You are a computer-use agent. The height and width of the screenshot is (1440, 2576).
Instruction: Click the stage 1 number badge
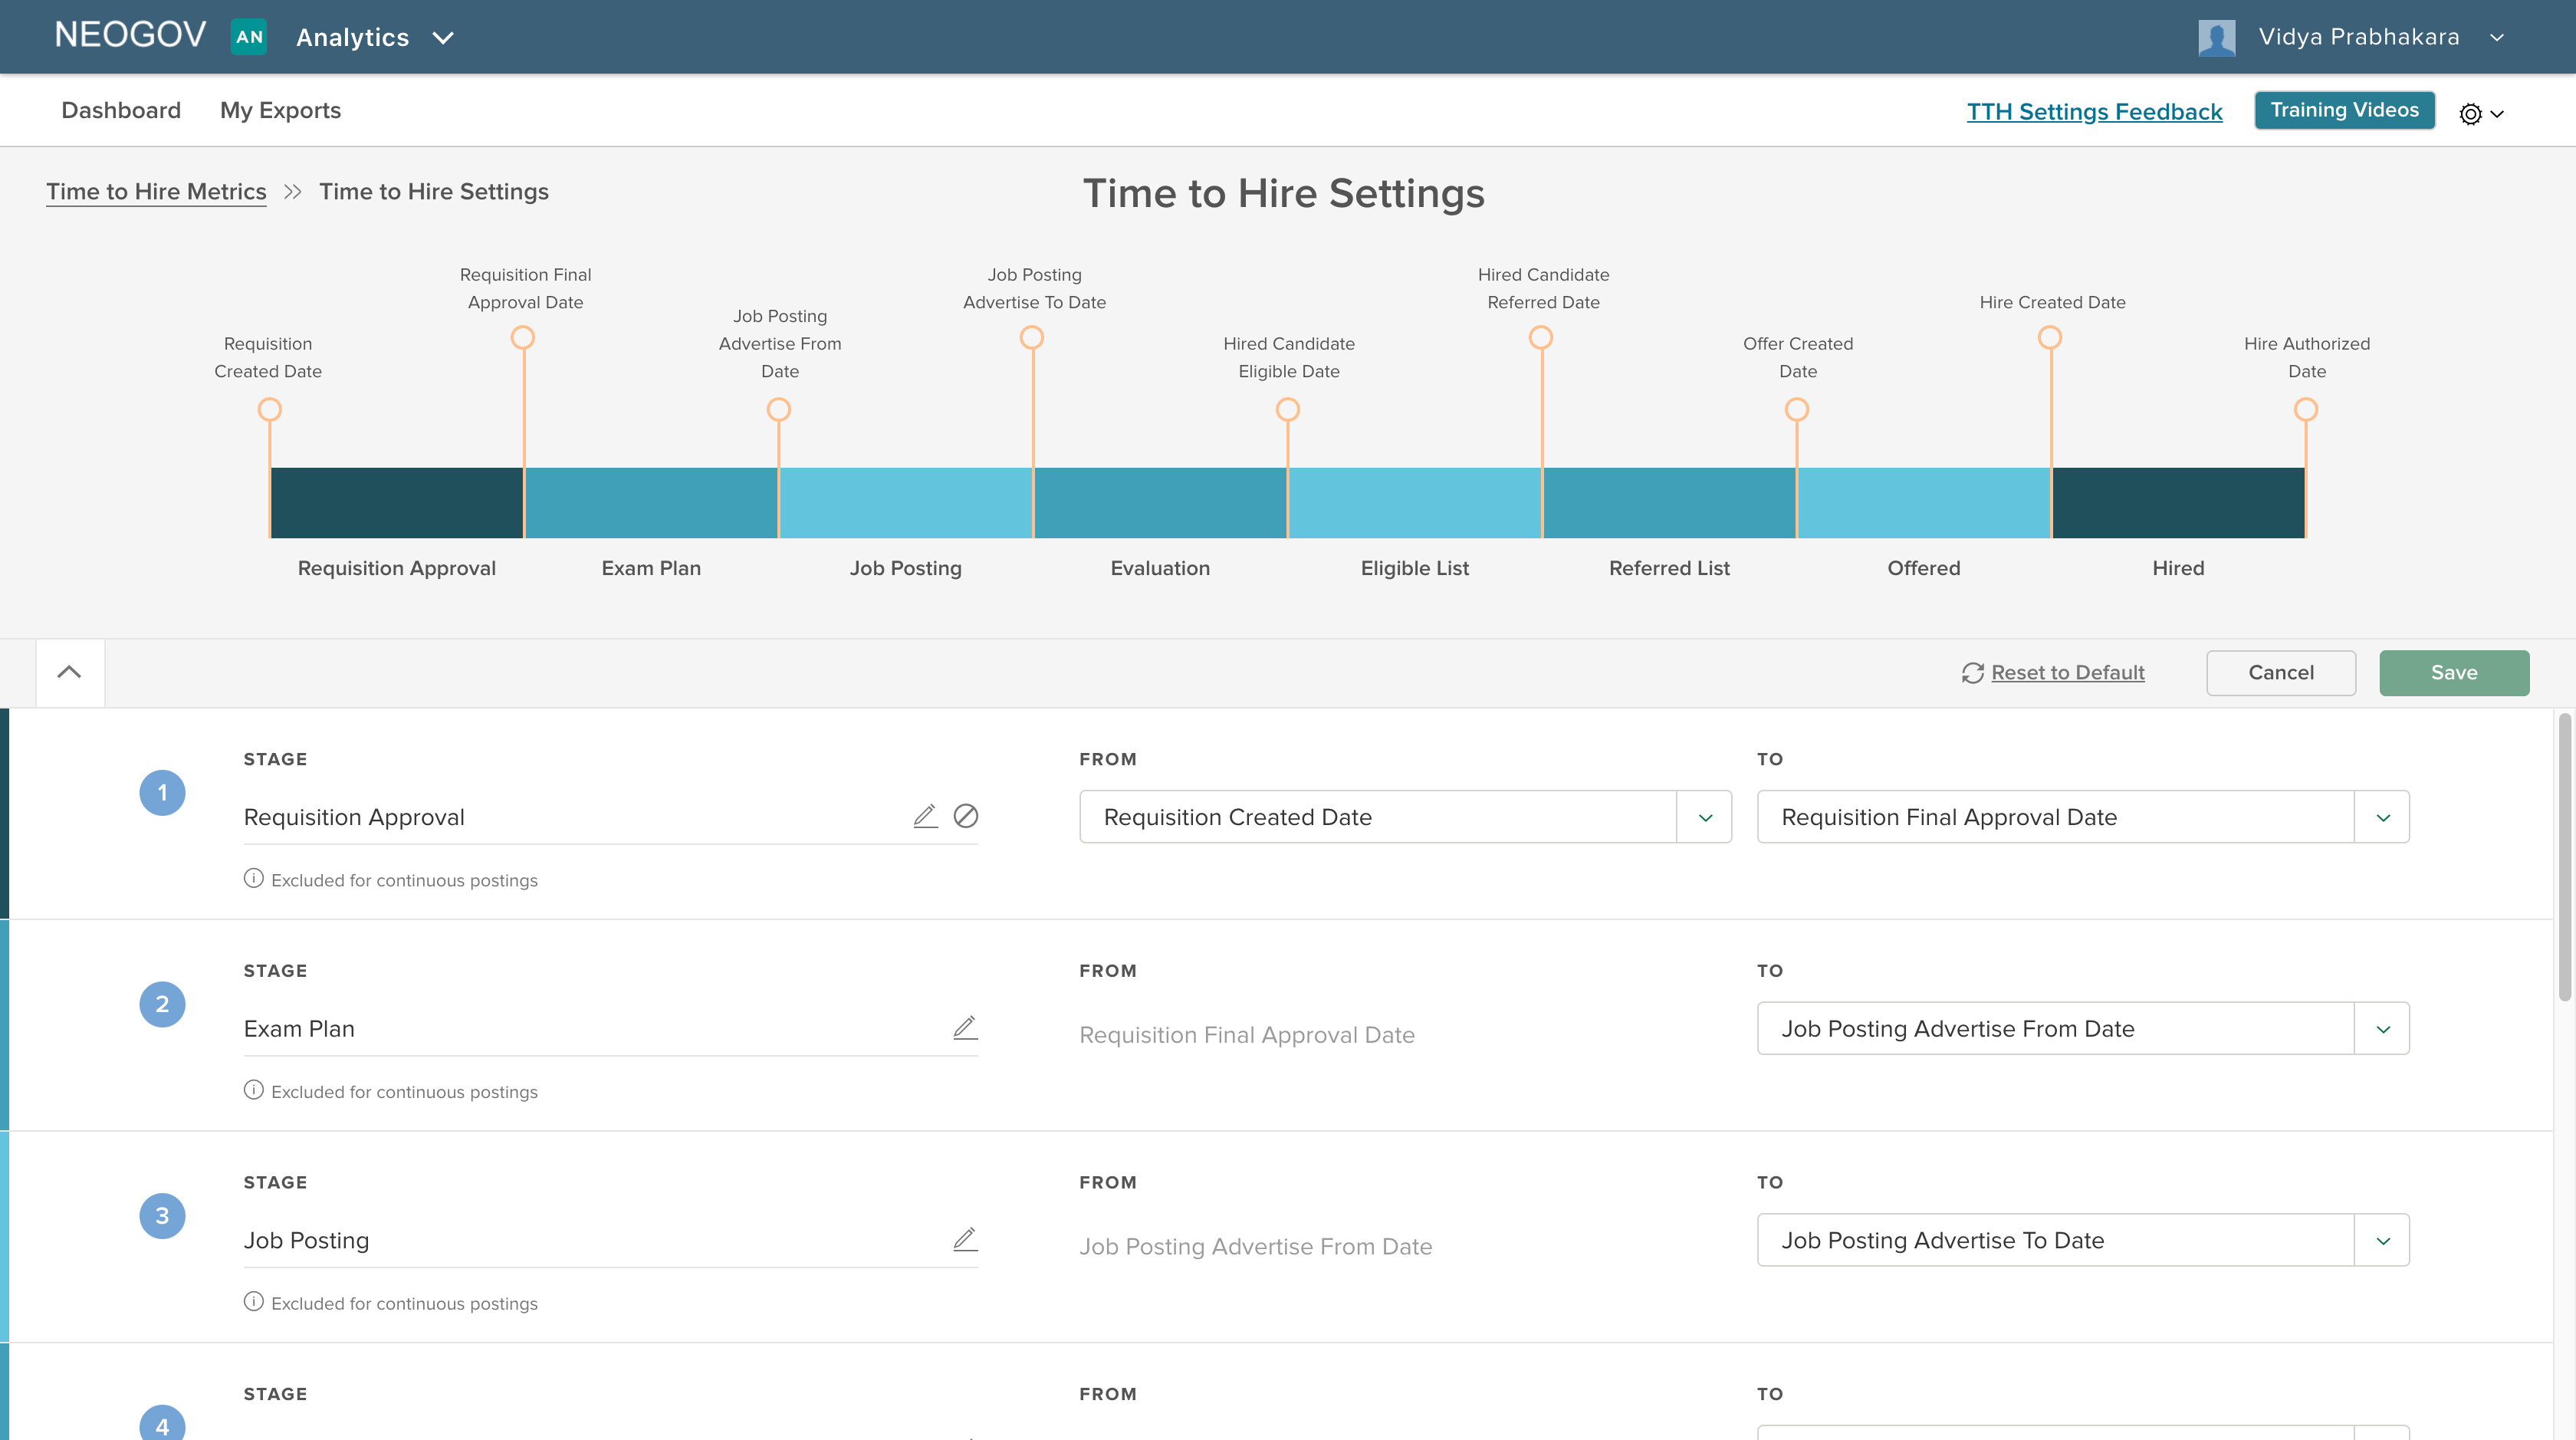[162, 793]
